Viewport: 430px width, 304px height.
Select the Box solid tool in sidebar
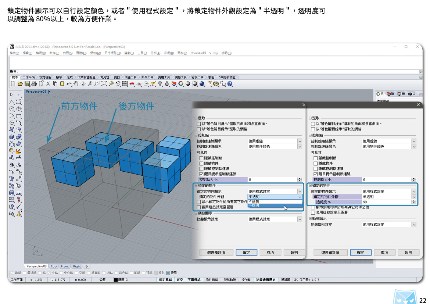tap(11, 137)
